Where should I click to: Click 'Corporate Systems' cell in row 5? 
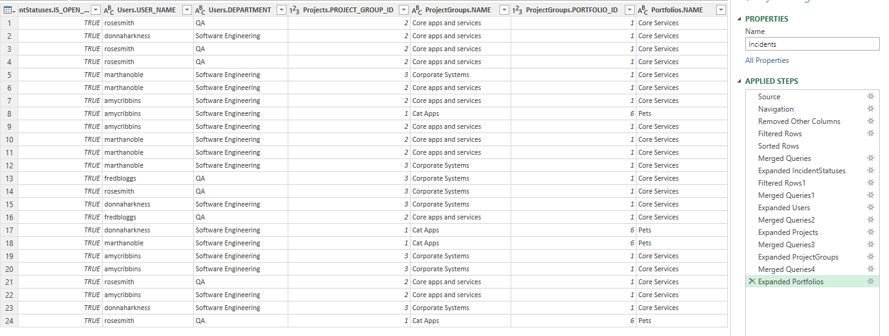[x=461, y=75]
